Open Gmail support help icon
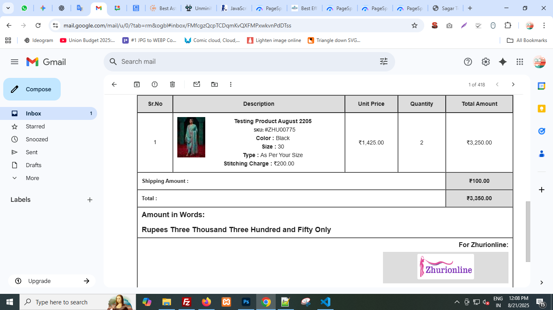 pos(468,62)
